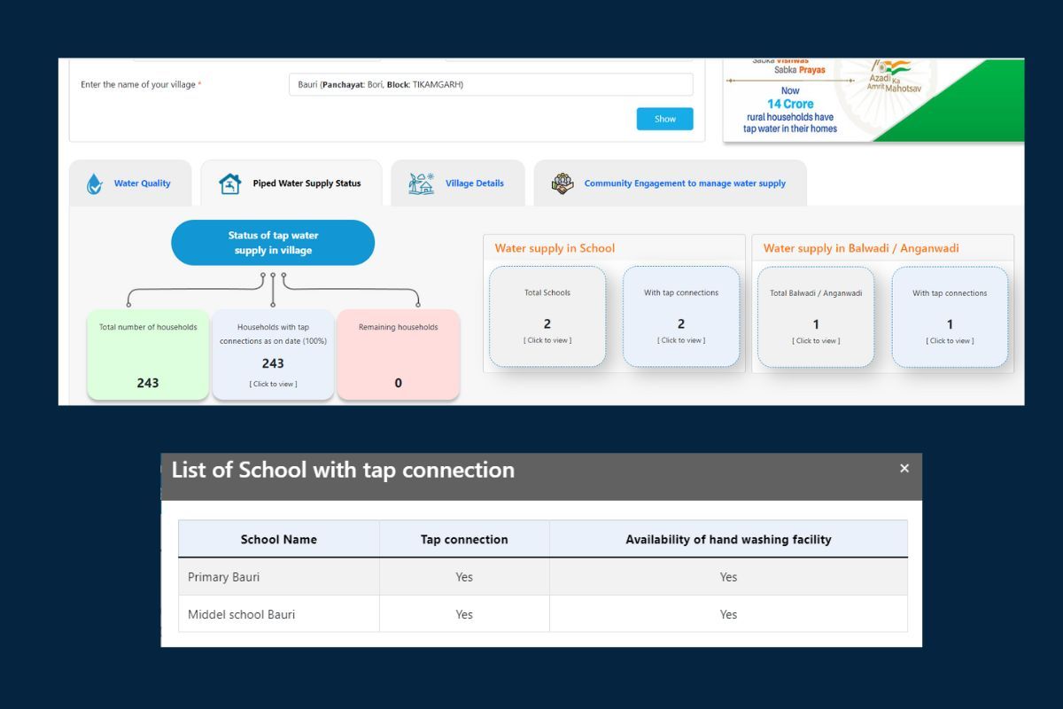Close the school list popup
Image resolution: width=1063 pixels, height=709 pixels.
click(x=904, y=469)
